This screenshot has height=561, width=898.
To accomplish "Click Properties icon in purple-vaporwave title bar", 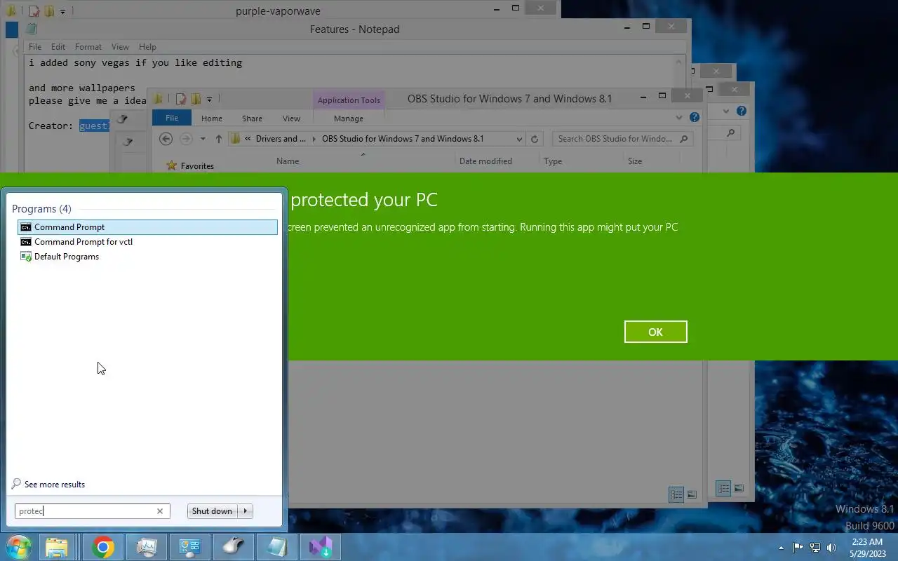I will (x=34, y=11).
